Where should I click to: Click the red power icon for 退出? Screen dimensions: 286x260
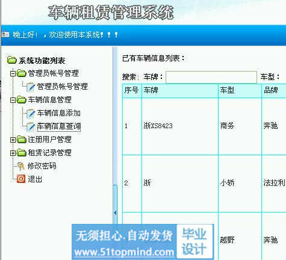coord(21,179)
